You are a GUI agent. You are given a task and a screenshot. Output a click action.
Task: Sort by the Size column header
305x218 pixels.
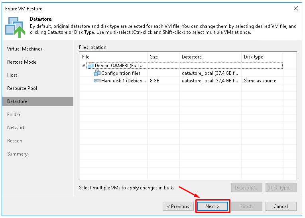163,57
